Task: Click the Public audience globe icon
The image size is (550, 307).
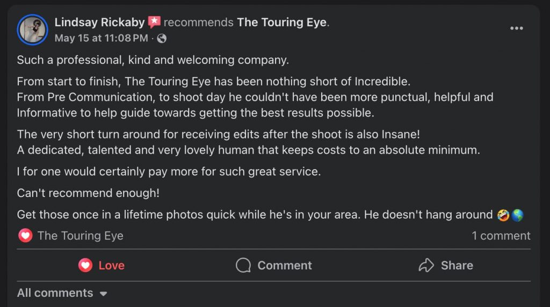Action: 162,39
